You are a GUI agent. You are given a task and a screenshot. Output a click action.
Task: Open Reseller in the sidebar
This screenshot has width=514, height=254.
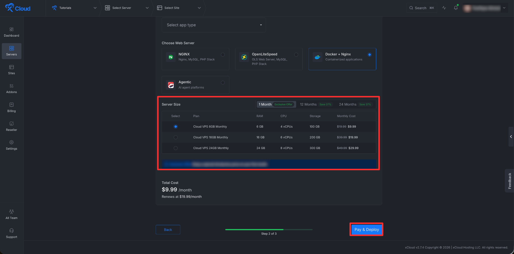click(12, 126)
